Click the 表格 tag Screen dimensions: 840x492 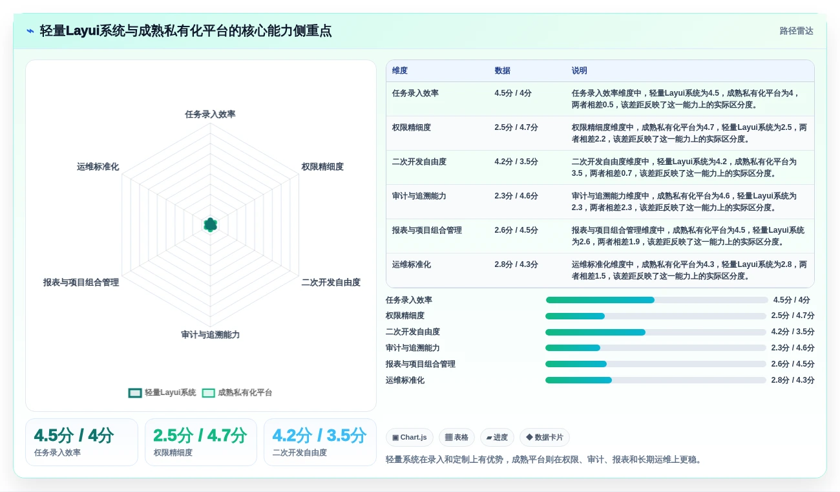pos(457,437)
